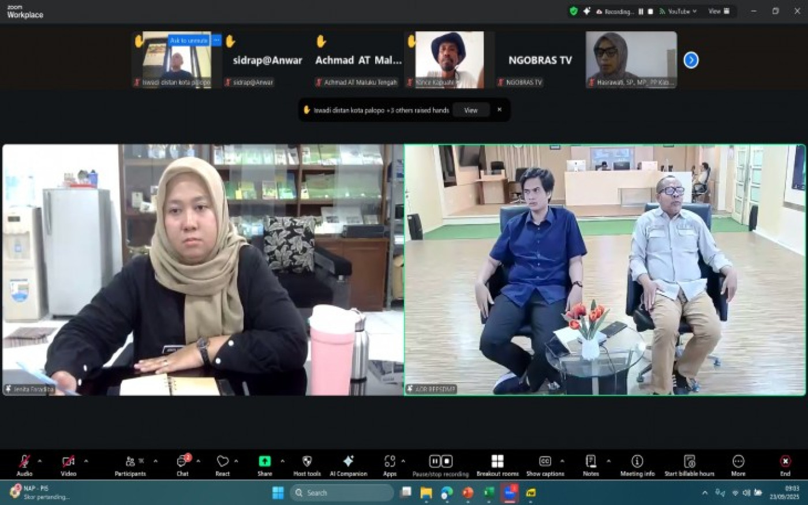Screen dimensions: 808x505
Task: Open the More options menu
Action: (x=738, y=465)
